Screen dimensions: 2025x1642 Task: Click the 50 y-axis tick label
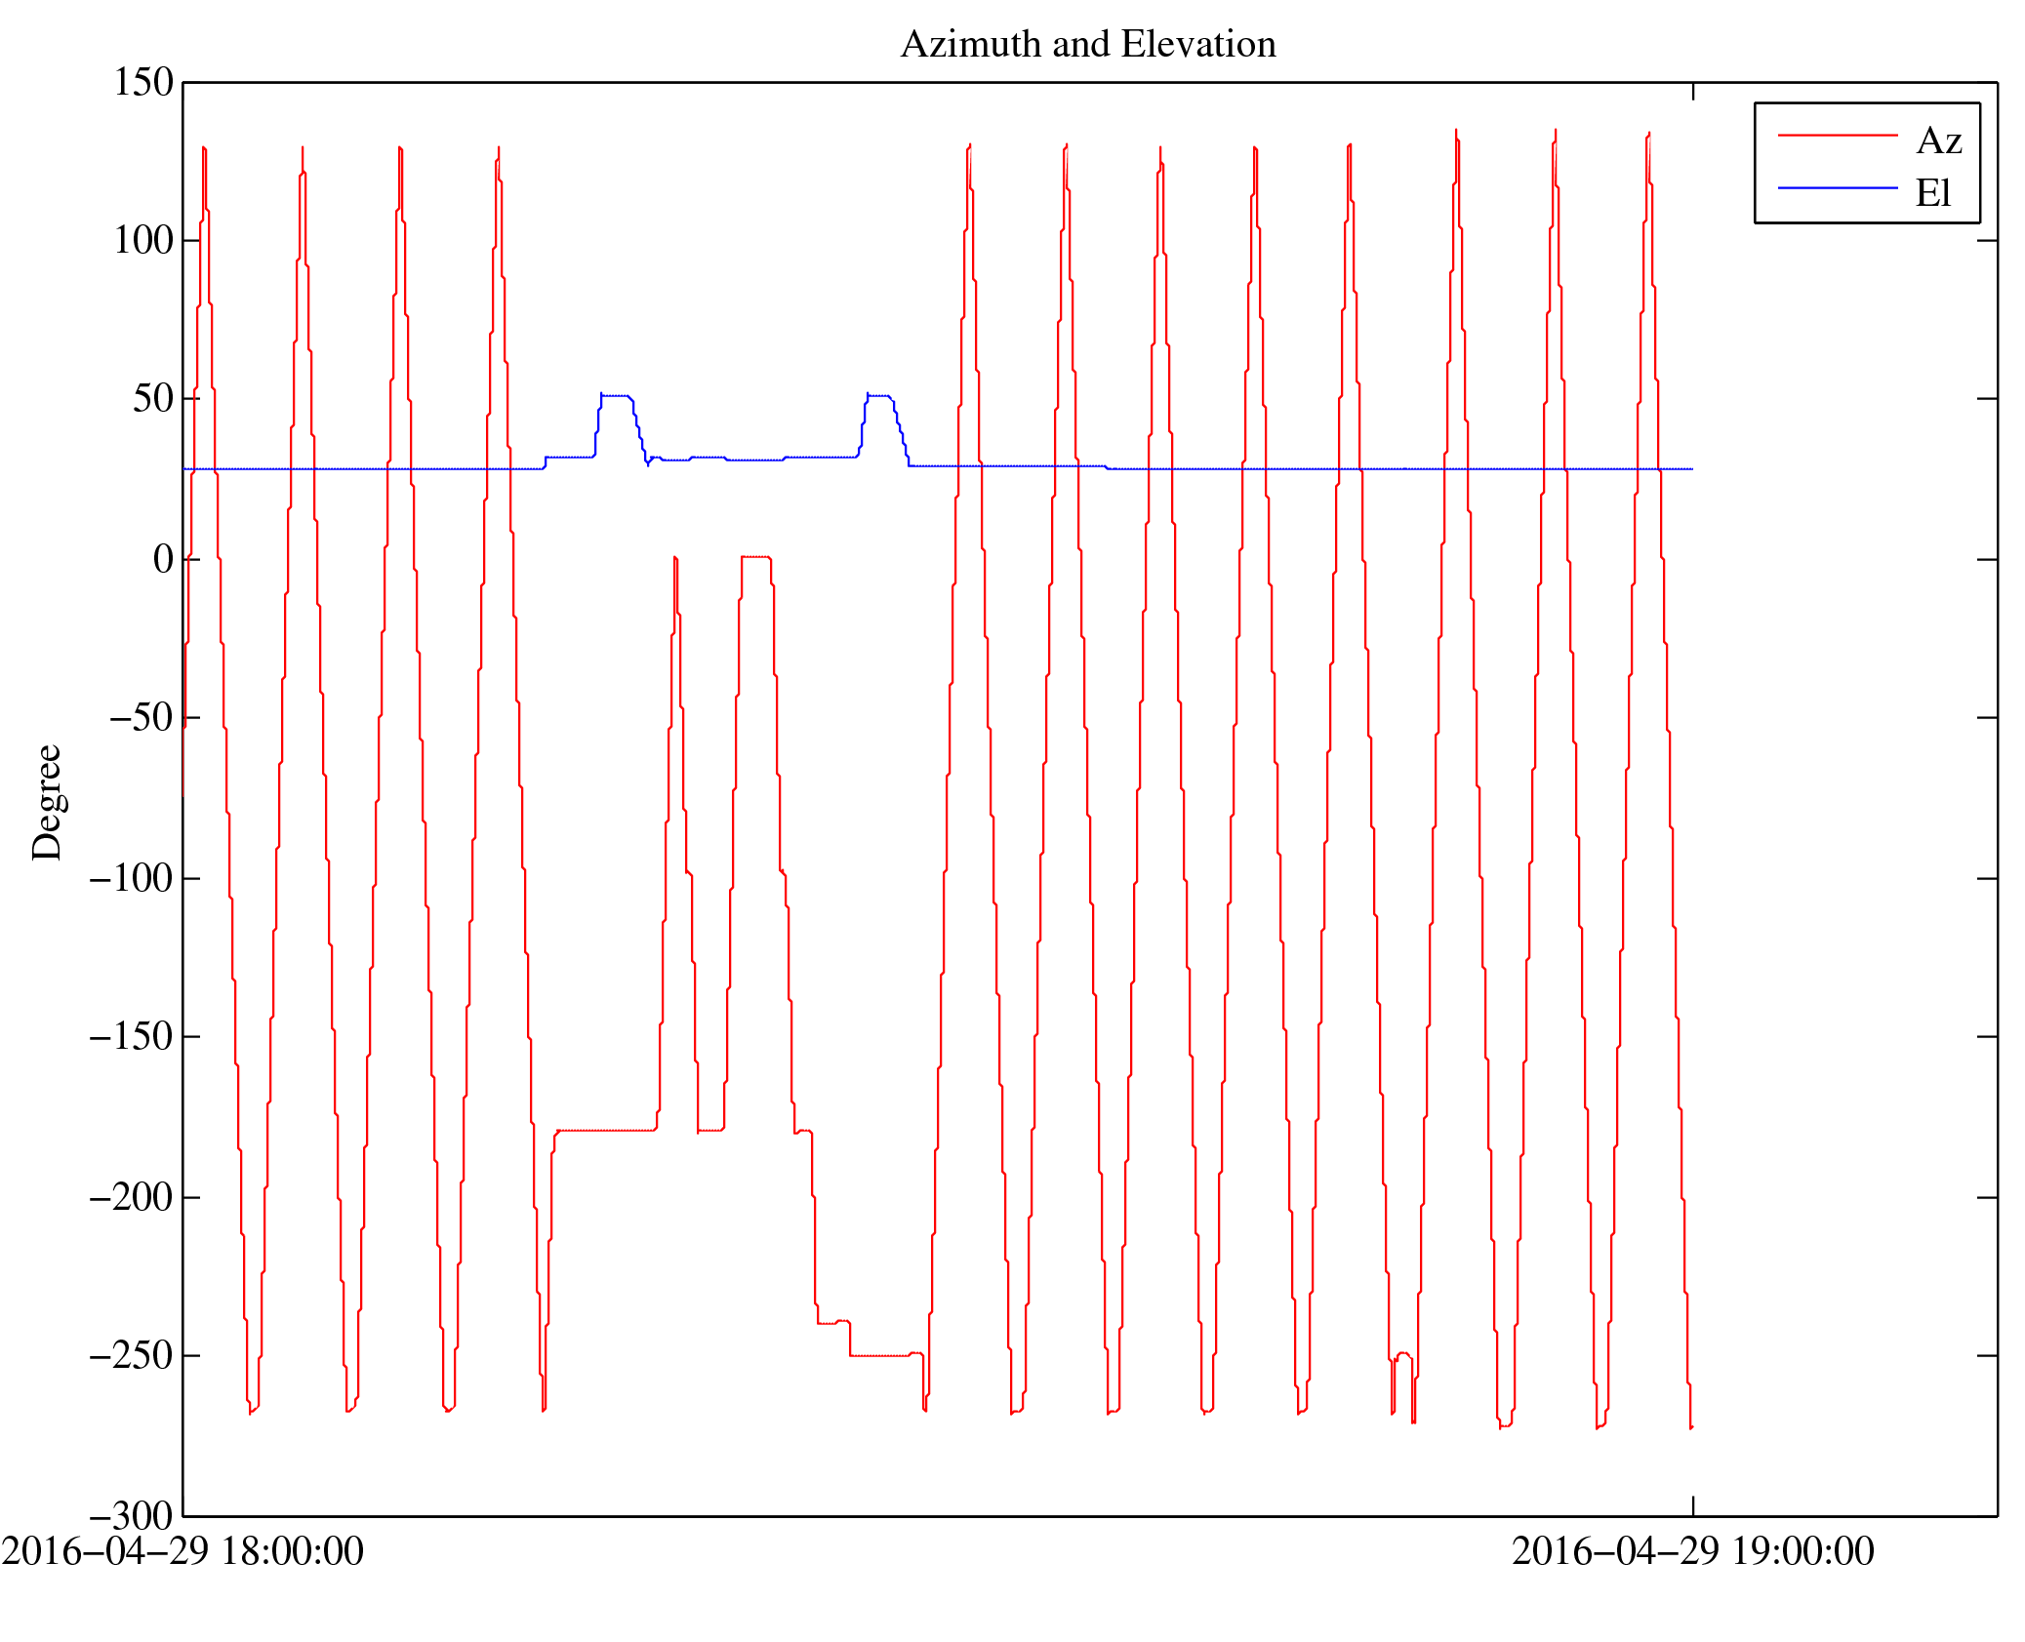coord(152,398)
